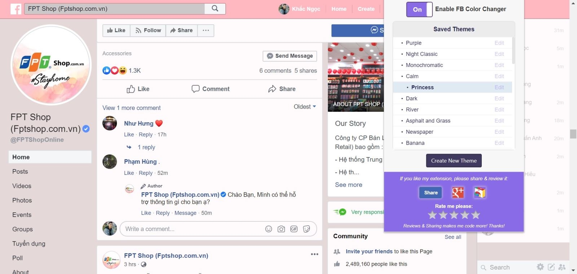
Task: Click Như Hưng commenter avatar
Action: pyautogui.click(x=110, y=123)
